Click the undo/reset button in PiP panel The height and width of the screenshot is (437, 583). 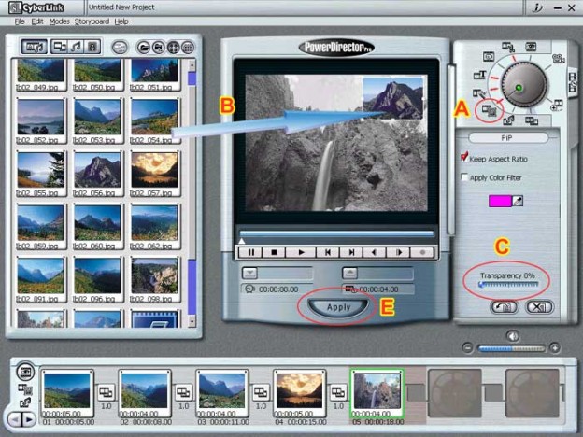tap(504, 307)
